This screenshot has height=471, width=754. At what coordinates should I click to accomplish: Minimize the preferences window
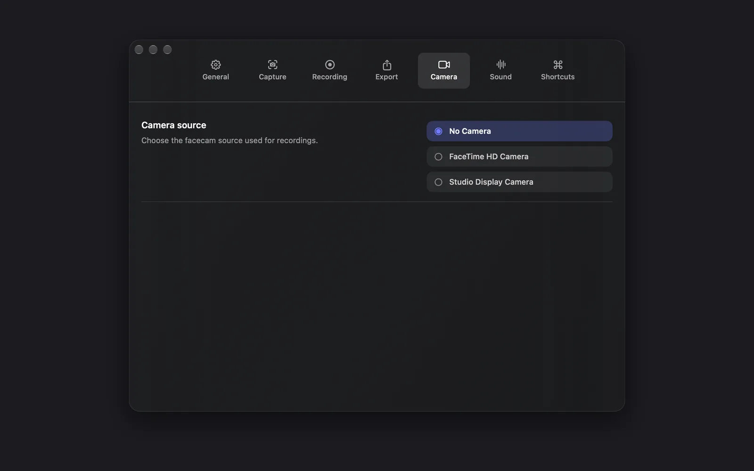[x=153, y=49]
